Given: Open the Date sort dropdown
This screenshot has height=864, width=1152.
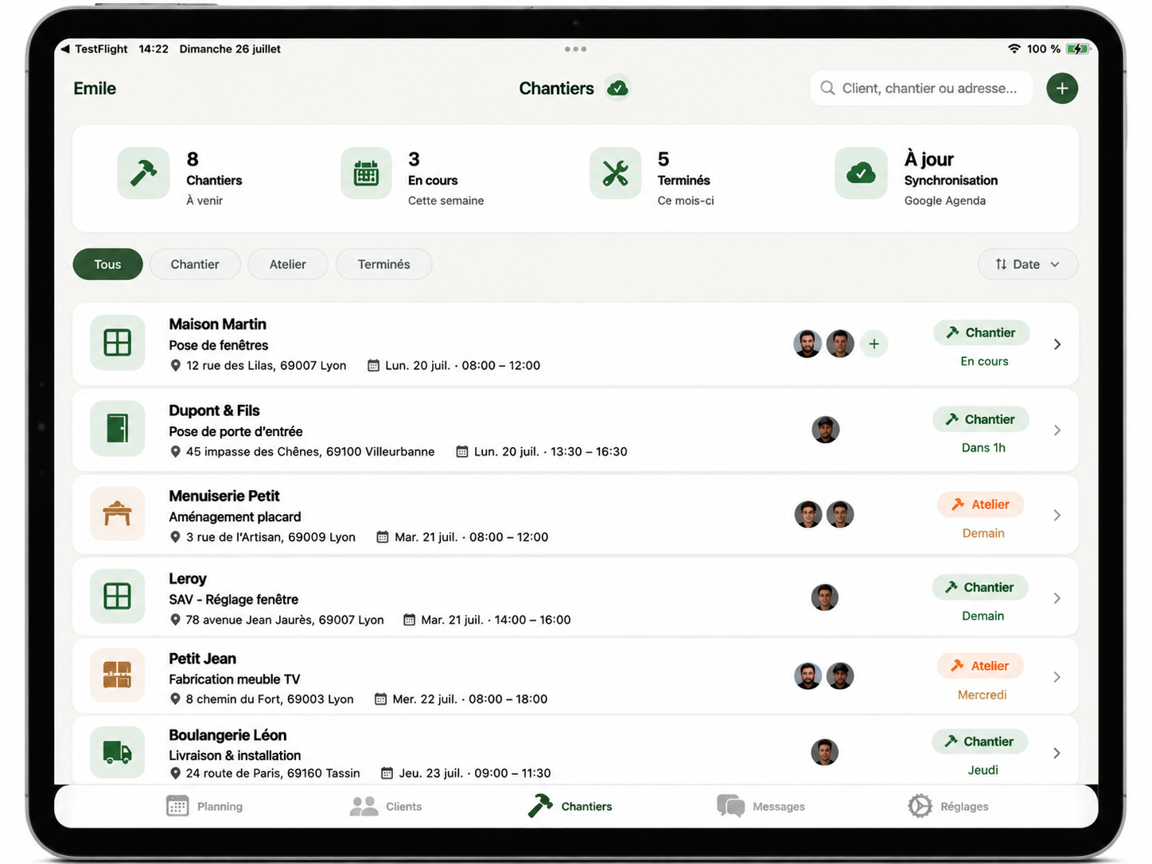Looking at the screenshot, I should (x=1027, y=264).
